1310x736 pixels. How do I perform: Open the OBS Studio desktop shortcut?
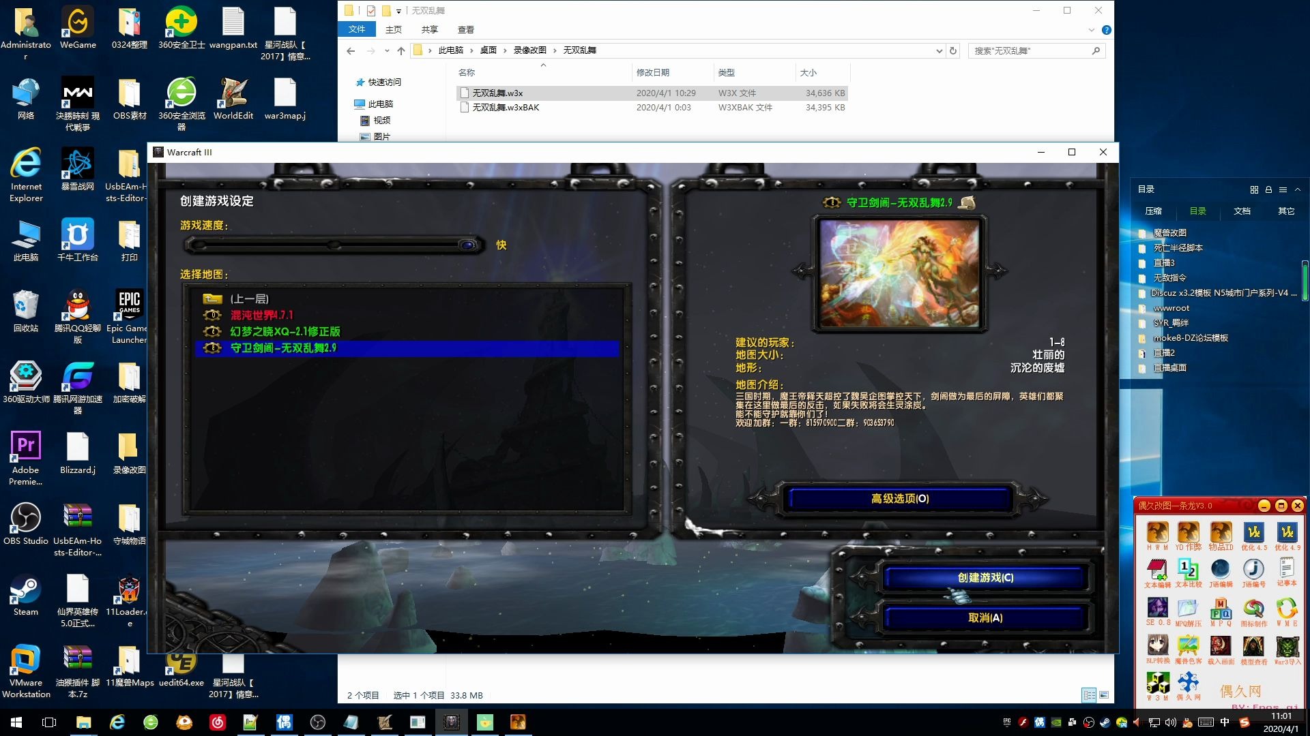tap(26, 524)
